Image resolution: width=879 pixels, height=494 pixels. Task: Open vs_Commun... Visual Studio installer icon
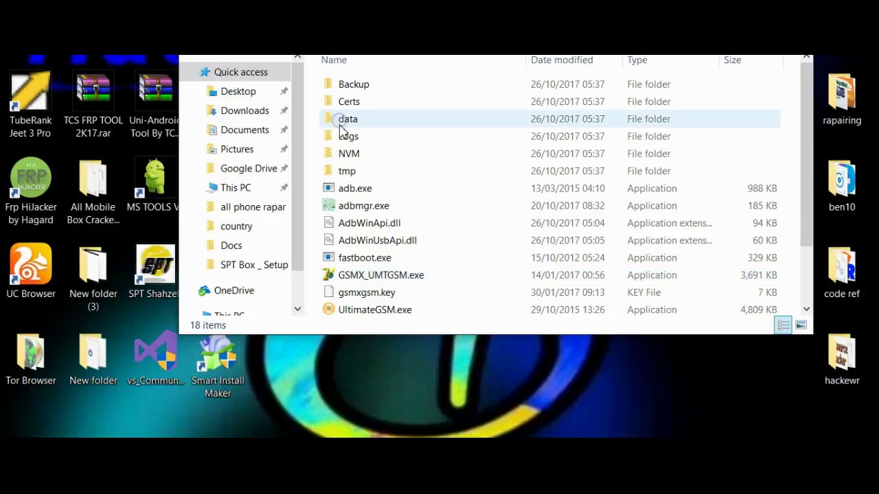tap(155, 360)
